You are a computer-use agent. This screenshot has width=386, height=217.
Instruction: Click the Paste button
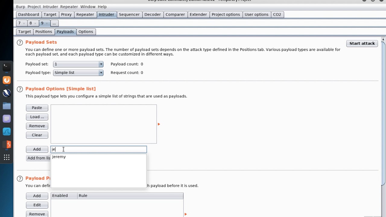(x=37, y=108)
